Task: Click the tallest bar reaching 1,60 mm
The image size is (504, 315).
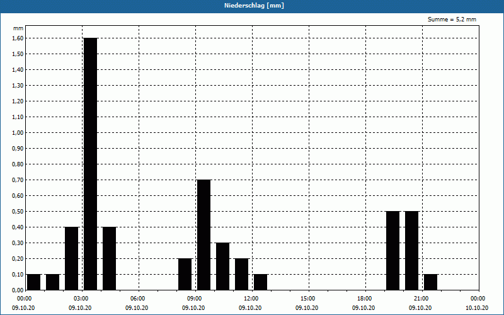Action: point(90,164)
